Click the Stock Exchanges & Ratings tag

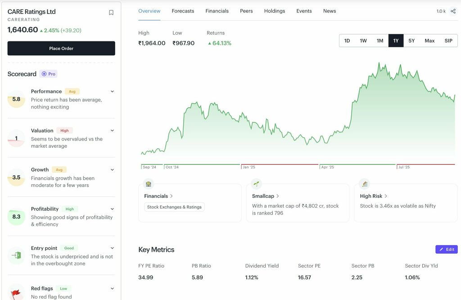tap(174, 207)
